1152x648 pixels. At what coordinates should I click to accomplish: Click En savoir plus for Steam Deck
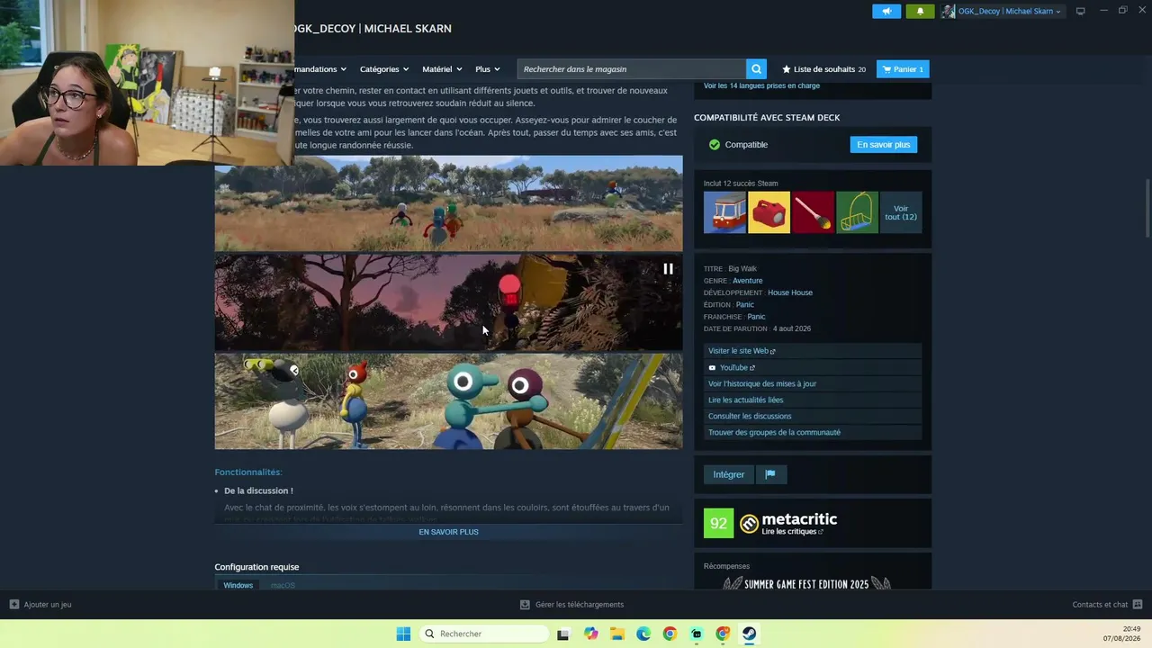(883, 145)
